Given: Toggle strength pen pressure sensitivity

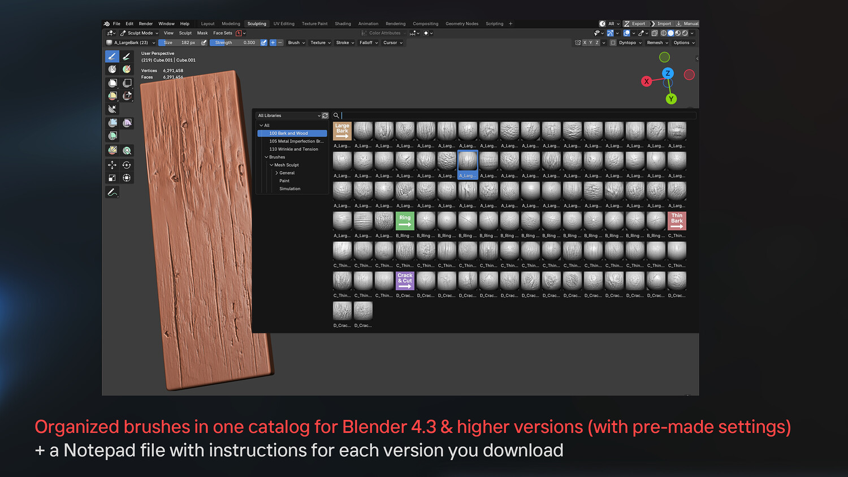Looking at the screenshot, I should (x=263, y=42).
